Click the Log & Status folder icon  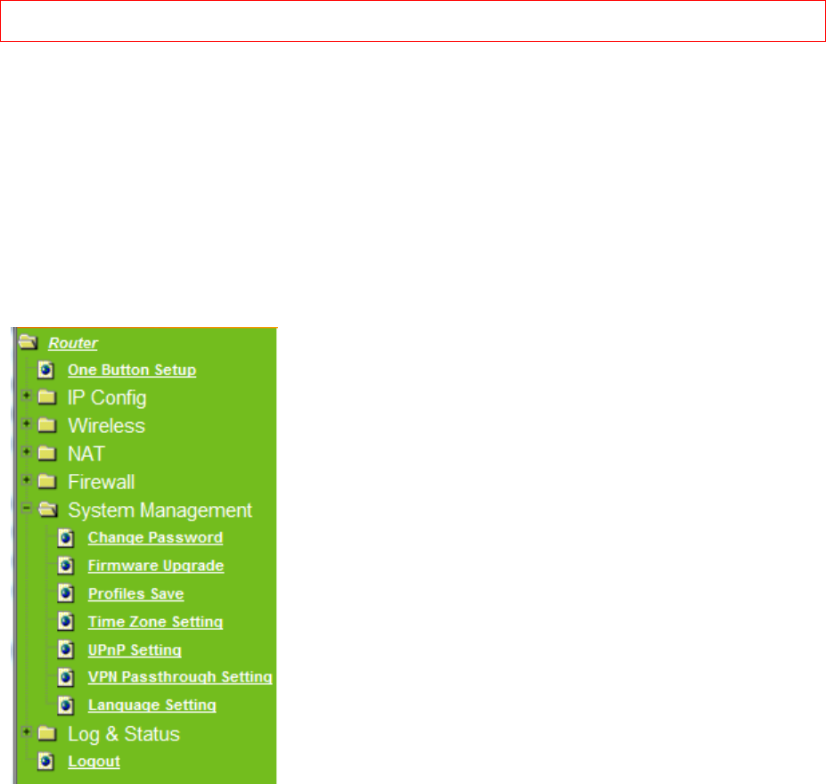(47, 733)
